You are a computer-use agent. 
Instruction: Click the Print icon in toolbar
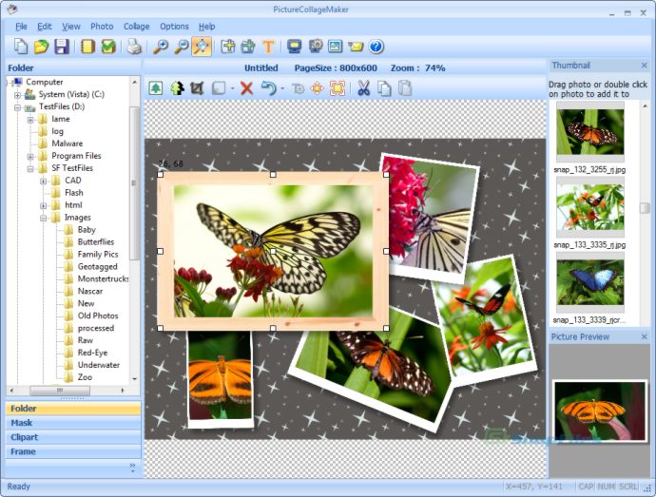coord(134,47)
